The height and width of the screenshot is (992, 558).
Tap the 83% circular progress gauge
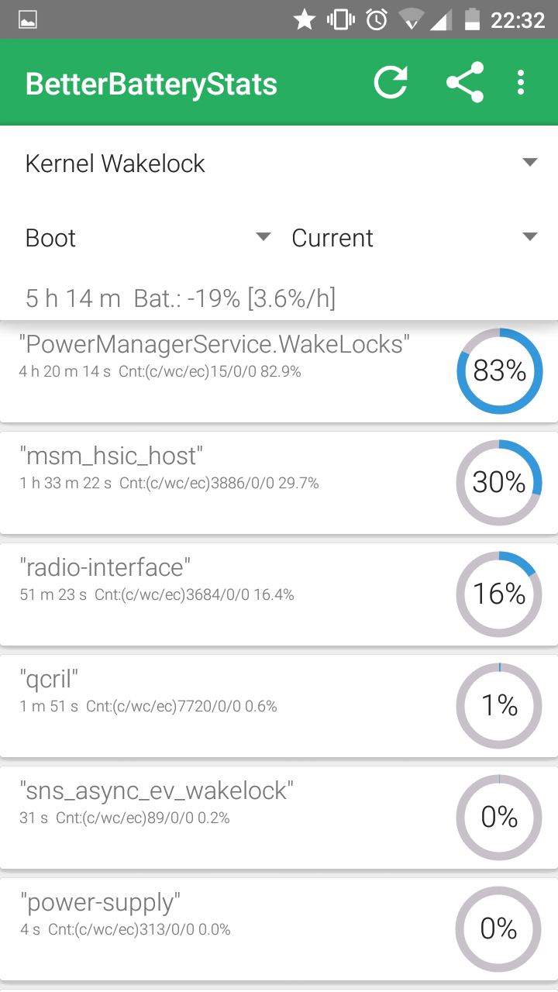point(499,371)
